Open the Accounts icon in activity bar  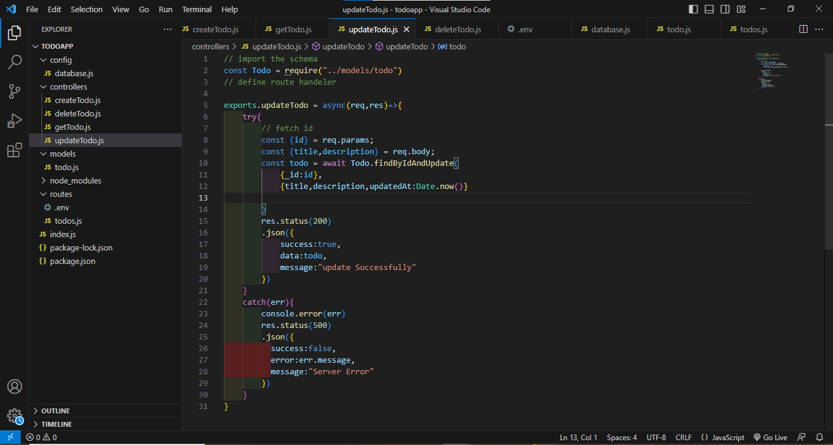pos(15,387)
